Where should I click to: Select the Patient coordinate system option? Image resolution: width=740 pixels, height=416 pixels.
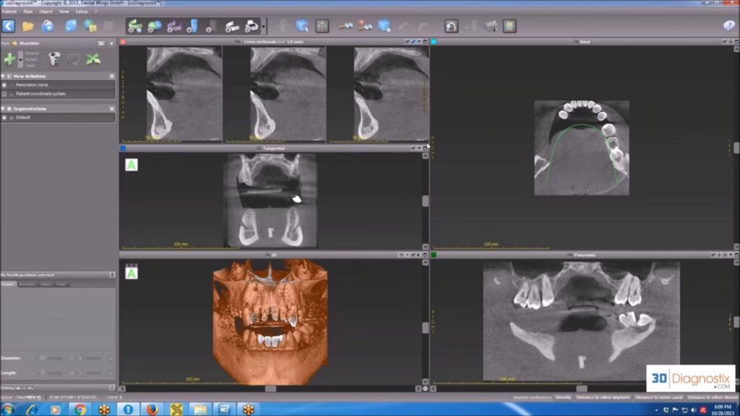(x=5, y=94)
